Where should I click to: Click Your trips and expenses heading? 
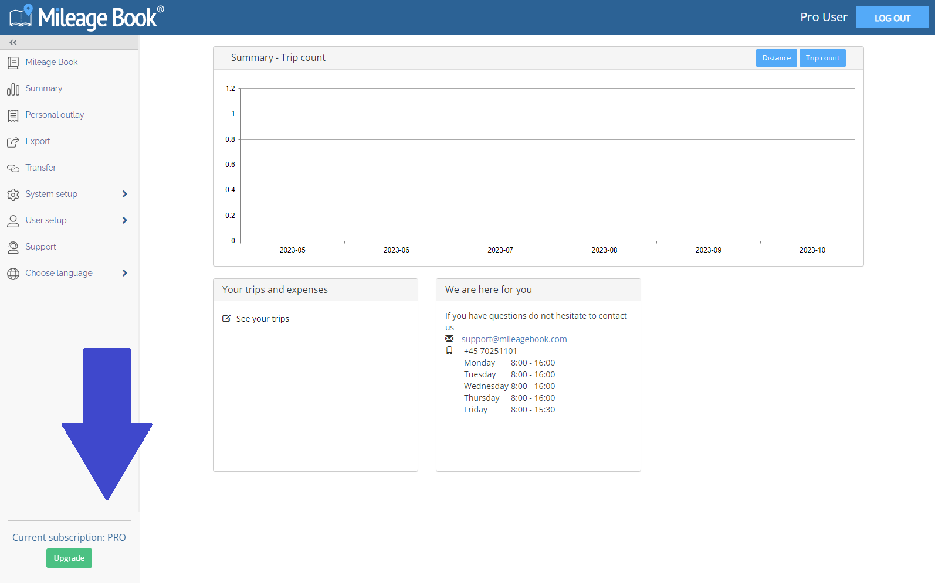275,289
